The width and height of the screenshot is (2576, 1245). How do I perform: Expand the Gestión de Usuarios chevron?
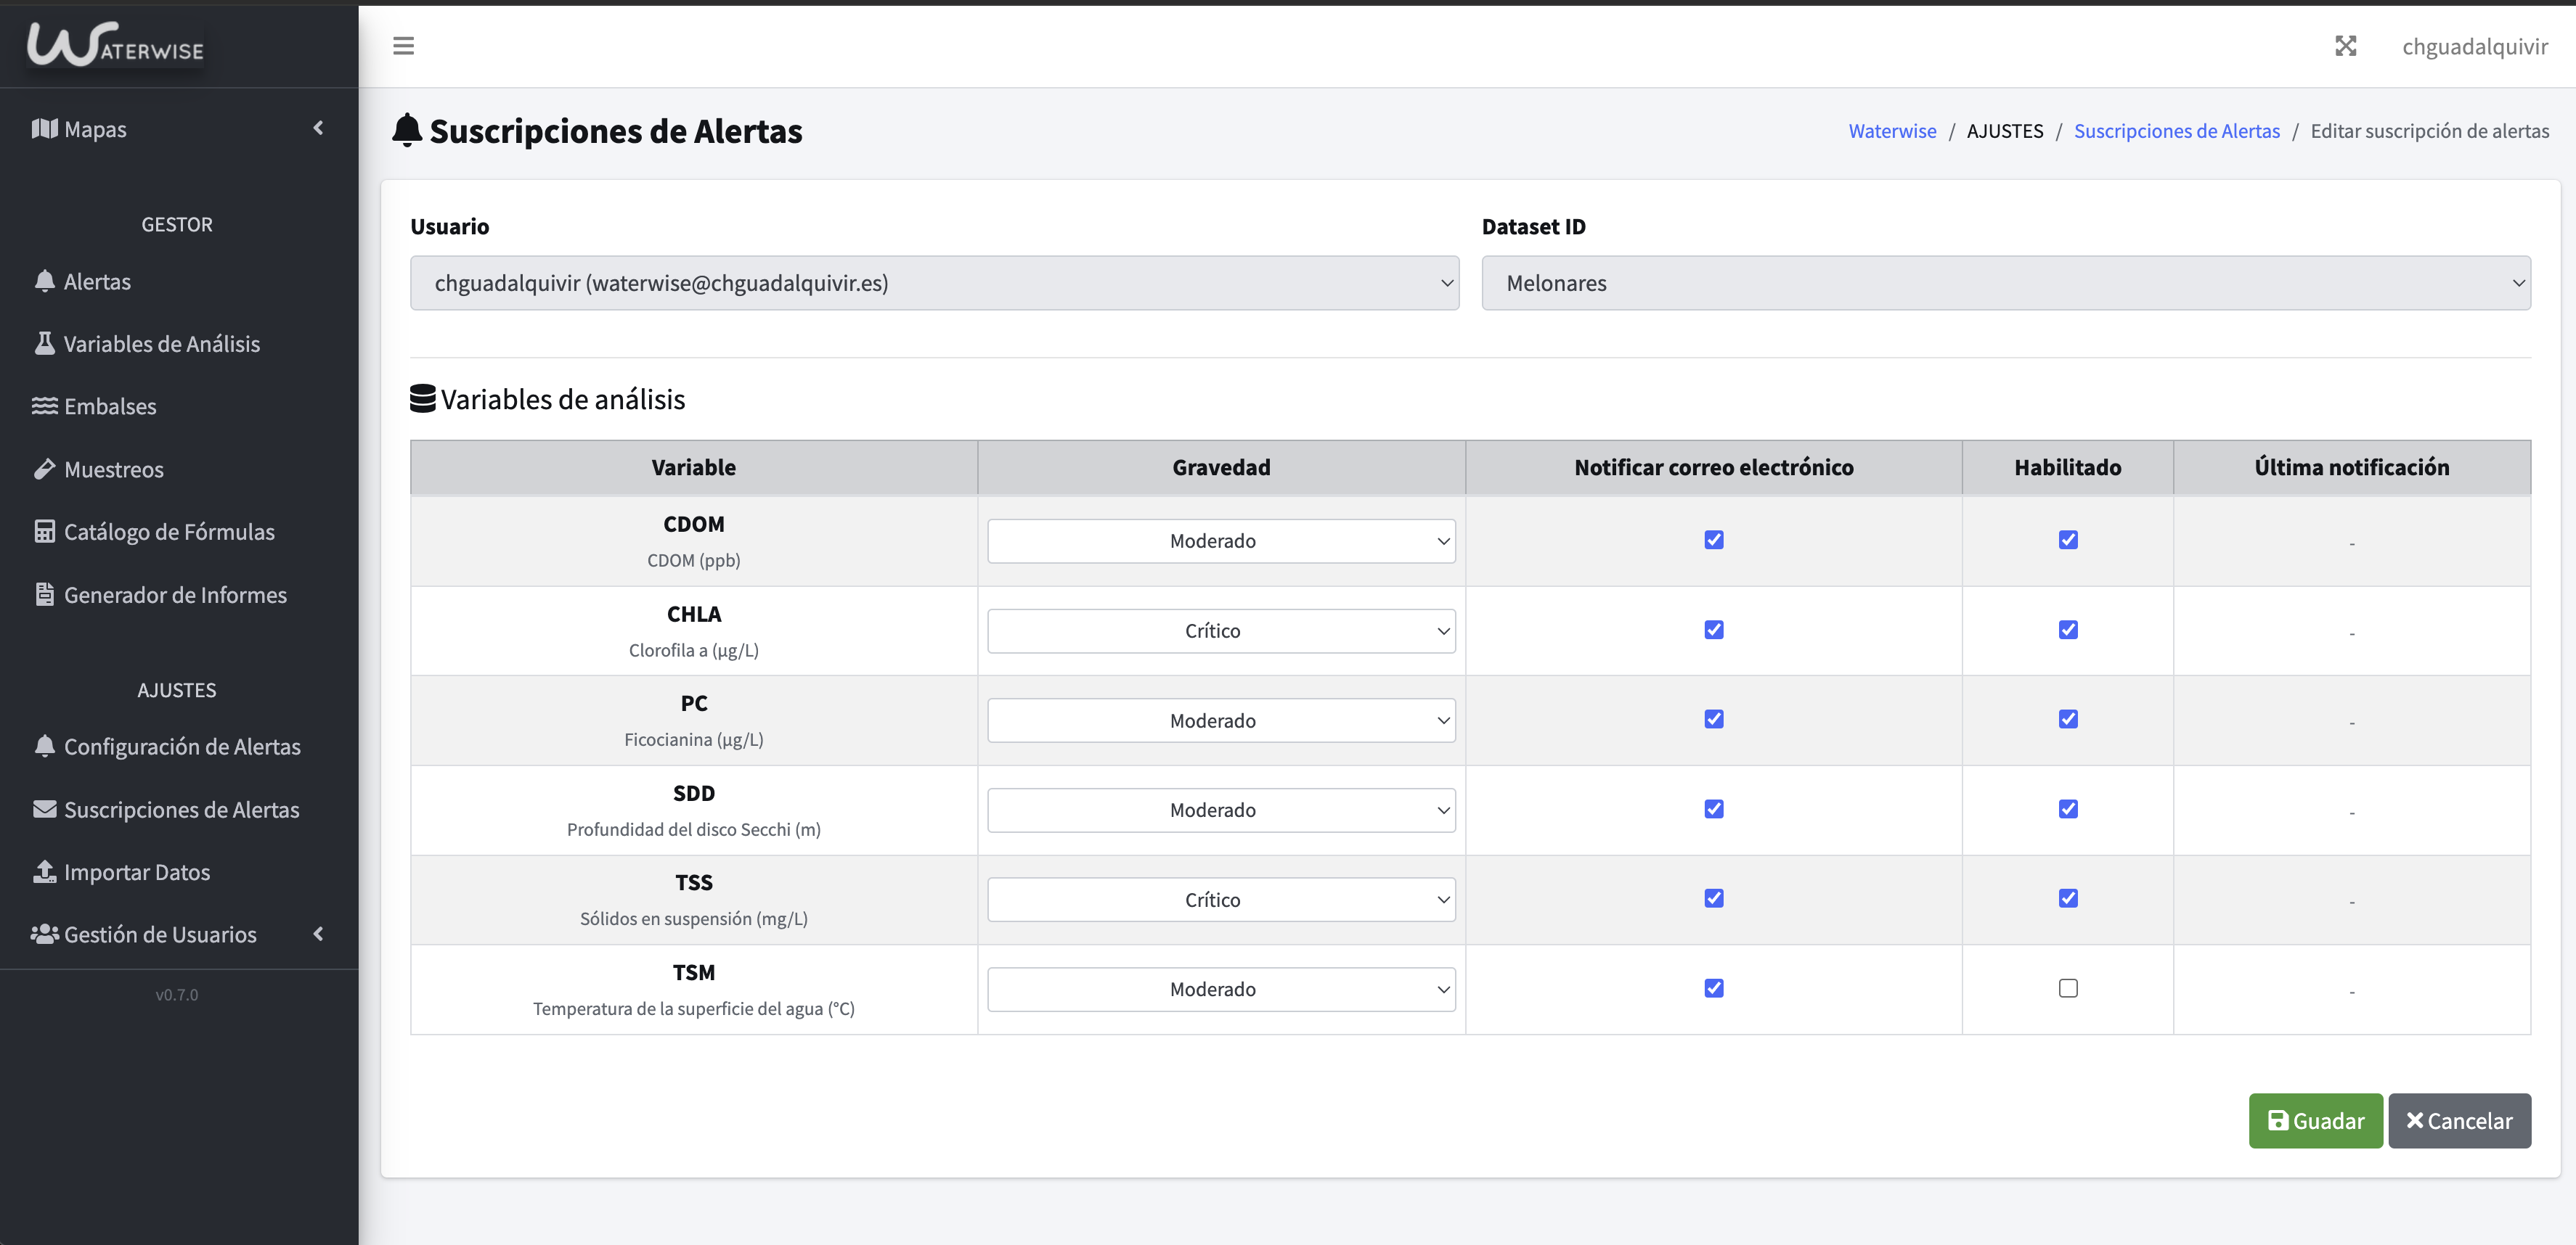(x=318, y=933)
